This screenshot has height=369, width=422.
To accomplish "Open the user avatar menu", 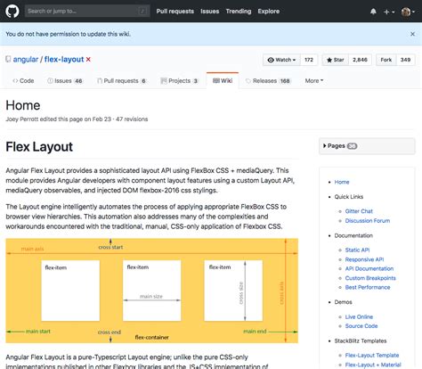I will tap(408, 12).
